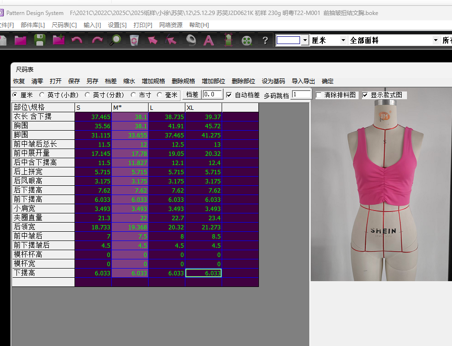Open the 厘米 unit dropdown in toolbar
Screen dimensions: 452x346
tap(343, 40)
